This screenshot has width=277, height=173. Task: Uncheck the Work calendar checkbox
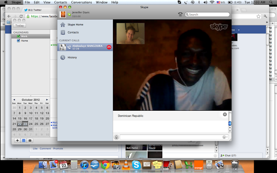[18, 36]
